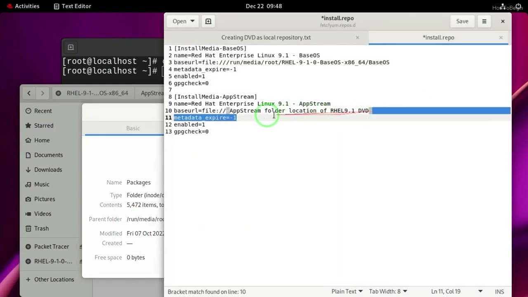The height and width of the screenshot is (297, 528).
Task: Open the Tab Width: 8 dropdown
Action: (388, 292)
